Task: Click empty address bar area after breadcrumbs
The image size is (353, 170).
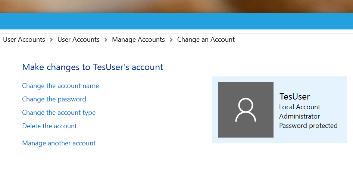Action: pyautogui.click(x=293, y=40)
